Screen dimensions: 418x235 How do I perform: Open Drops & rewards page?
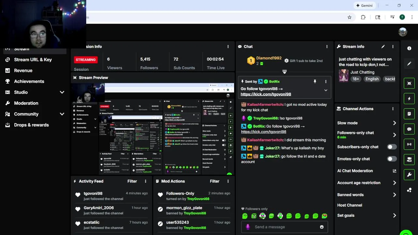click(x=31, y=125)
